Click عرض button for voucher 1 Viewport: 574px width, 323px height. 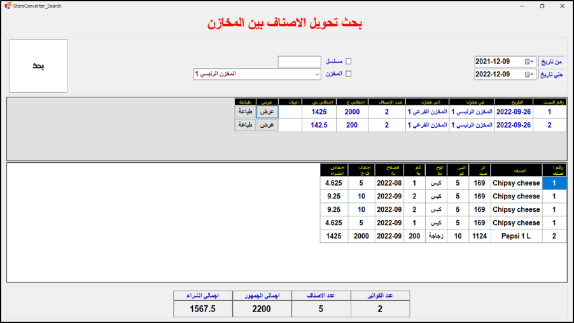[x=267, y=111]
